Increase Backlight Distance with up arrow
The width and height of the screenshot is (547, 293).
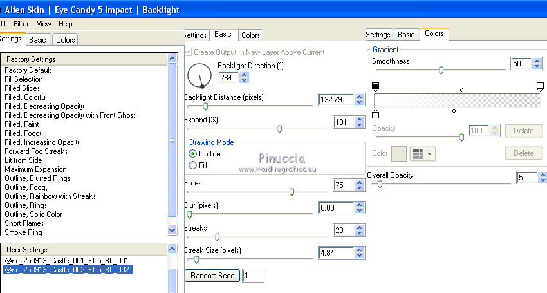359,97
